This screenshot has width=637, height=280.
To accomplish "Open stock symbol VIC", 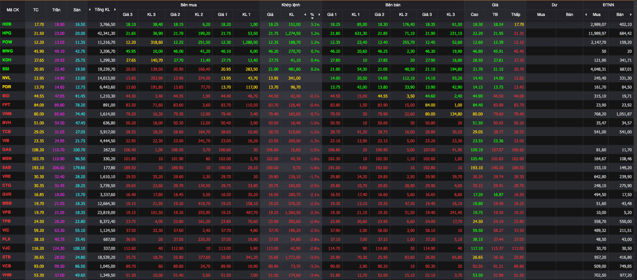I will 6,230.
